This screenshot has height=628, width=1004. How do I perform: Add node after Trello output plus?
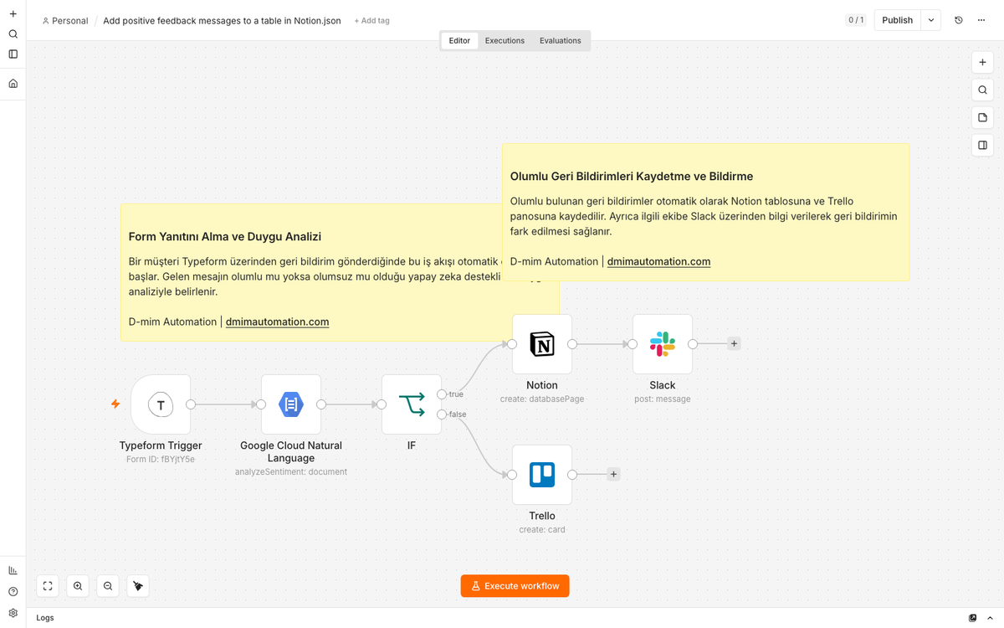(613, 474)
